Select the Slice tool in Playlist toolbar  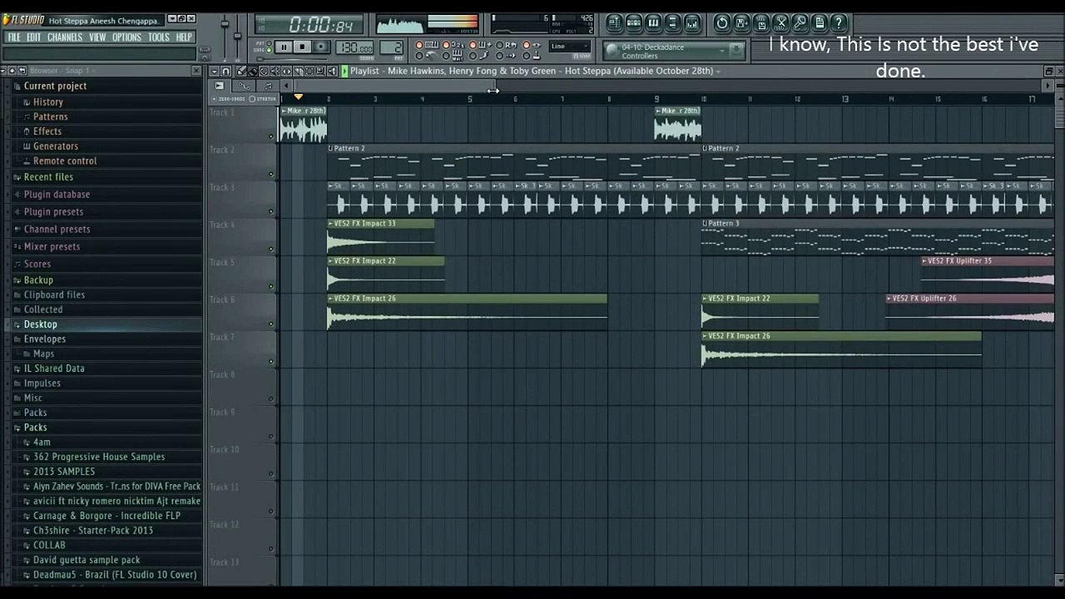[x=298, y=72]
